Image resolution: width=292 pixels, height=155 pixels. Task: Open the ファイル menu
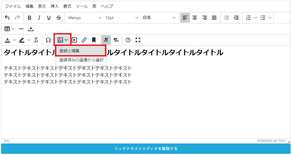tap(13, 6)
